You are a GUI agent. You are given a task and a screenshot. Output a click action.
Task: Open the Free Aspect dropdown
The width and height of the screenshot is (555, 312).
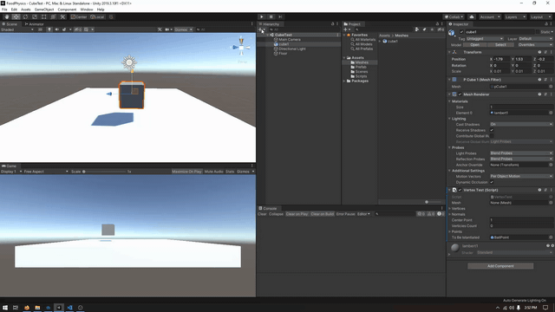46,172
